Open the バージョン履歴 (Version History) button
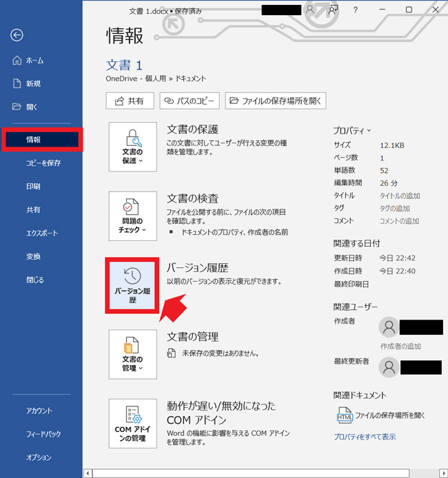This screenshot has width=448, height=478. point(132,286)
